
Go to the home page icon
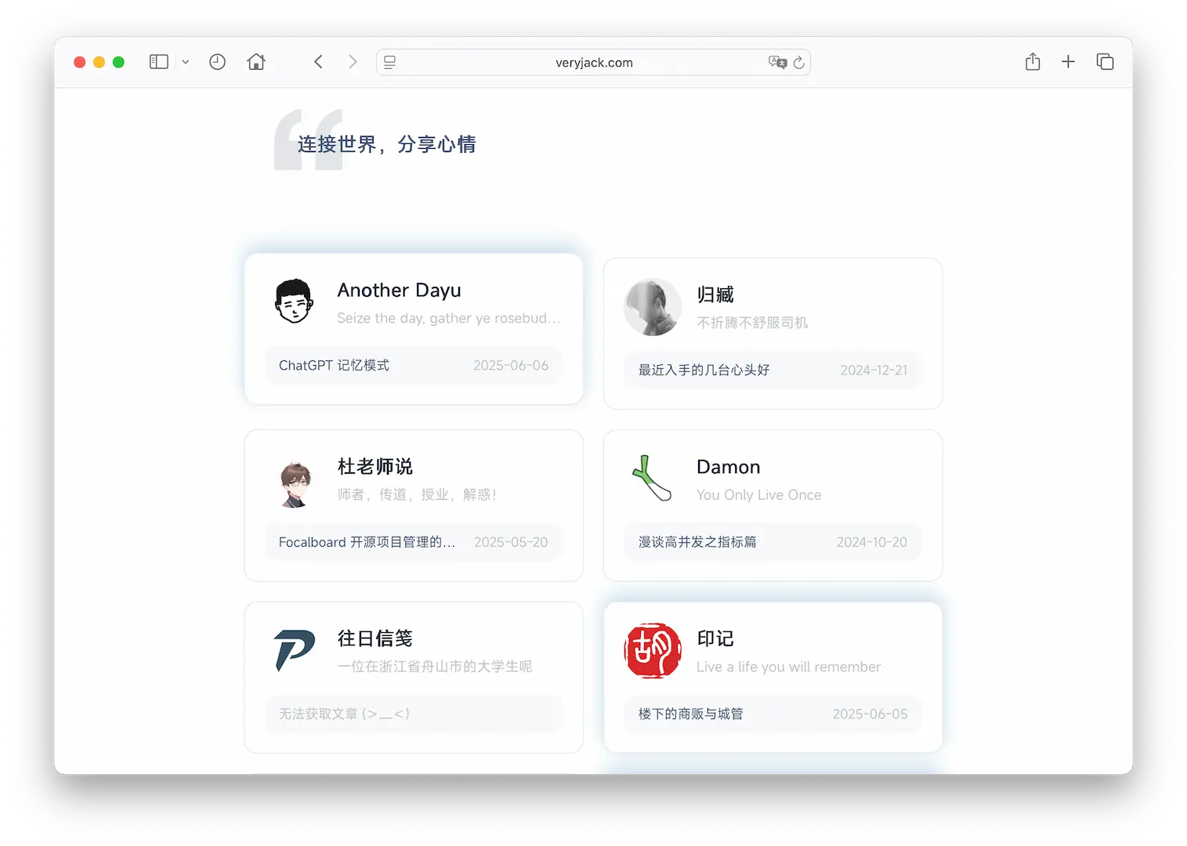click(256, 62)
